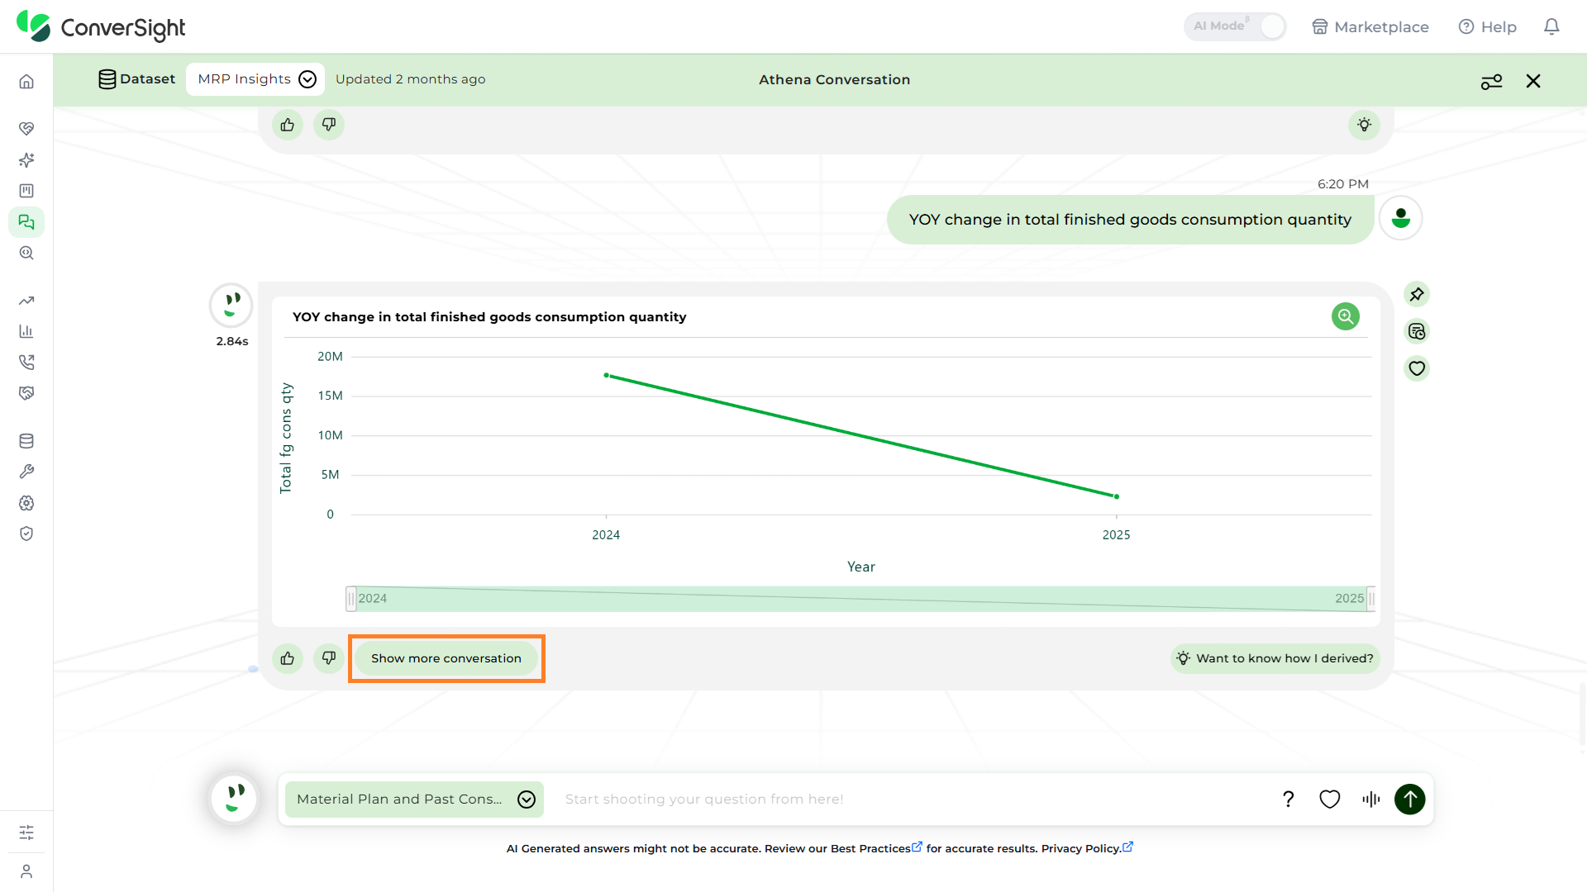Toggle the AI Mode switch
The height and width of the screenshot is (892, 1587).
(x=1236, y=26)
